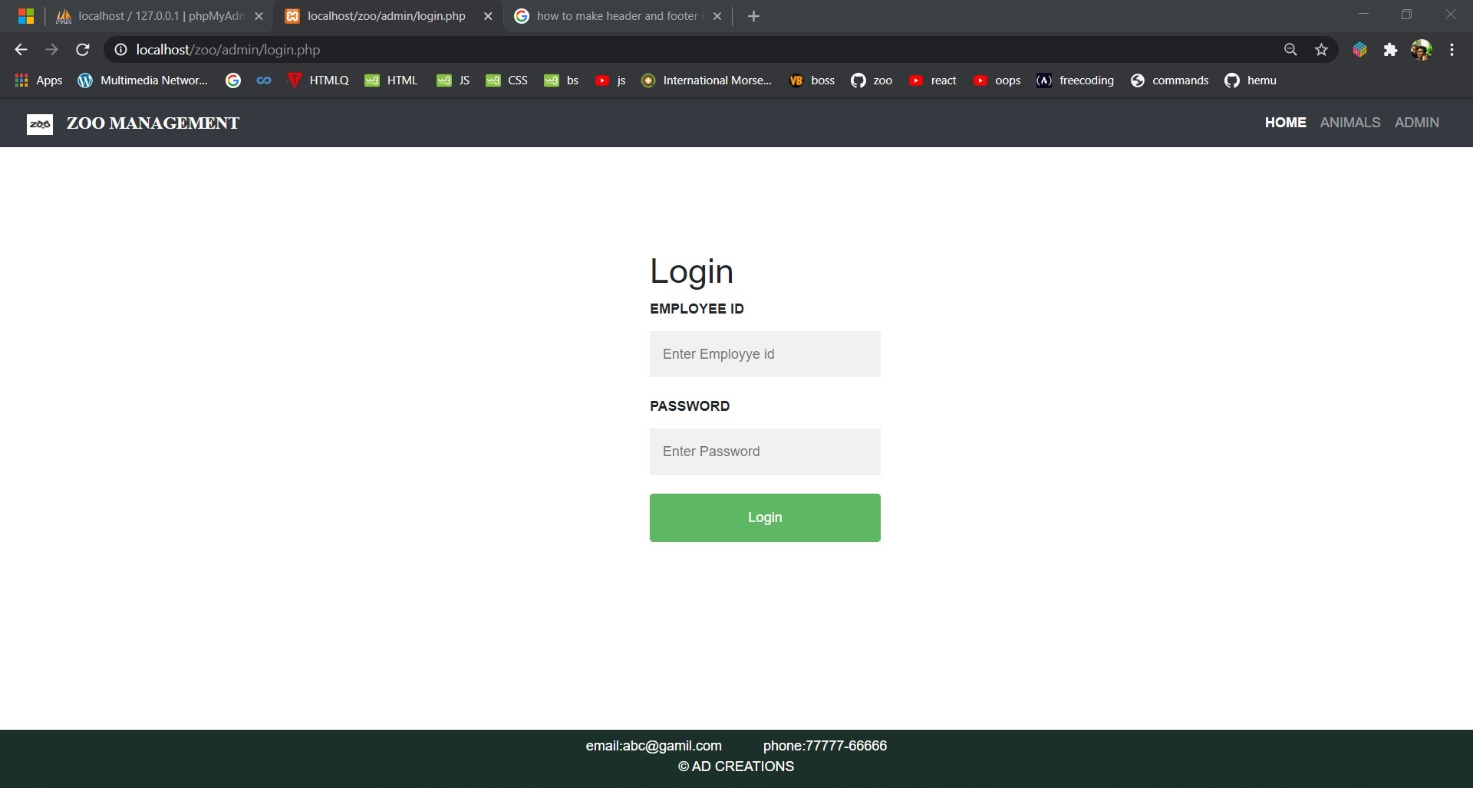This screenshot has width=1473, height=788.
Task: Open the ADMIN navigation link
Action: pos(1417,122)
